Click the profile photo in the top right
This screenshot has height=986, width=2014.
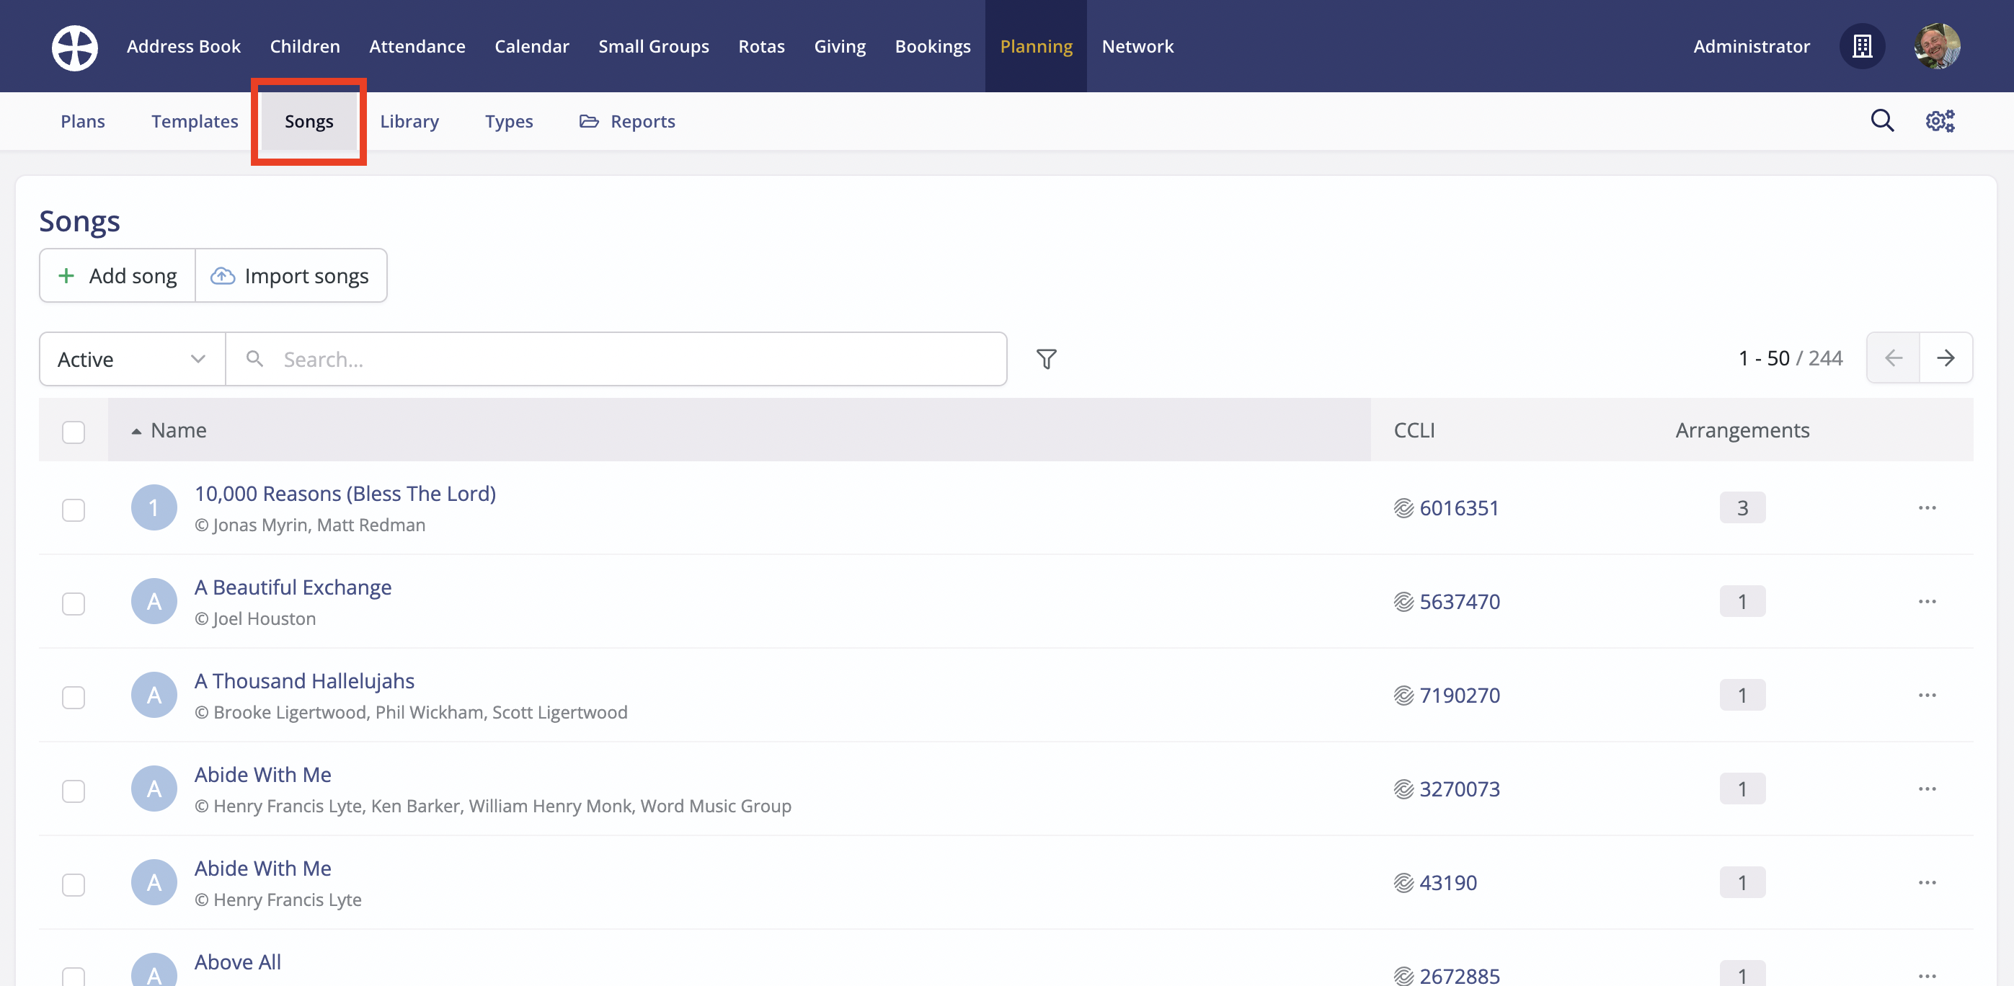(x=1936, y=46)
